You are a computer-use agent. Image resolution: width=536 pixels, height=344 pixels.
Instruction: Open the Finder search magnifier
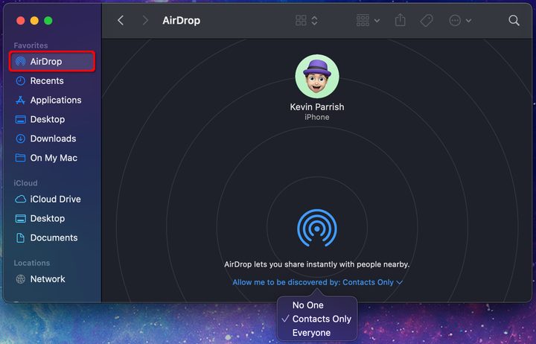coord(514,21)
